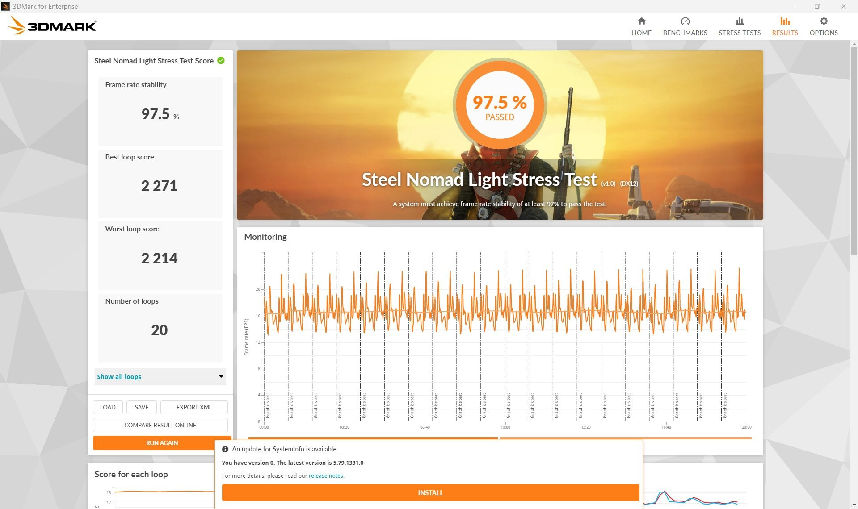Install the SystemInfo update
This screenshot has height=509, width=858.
[x=430, y=492]
